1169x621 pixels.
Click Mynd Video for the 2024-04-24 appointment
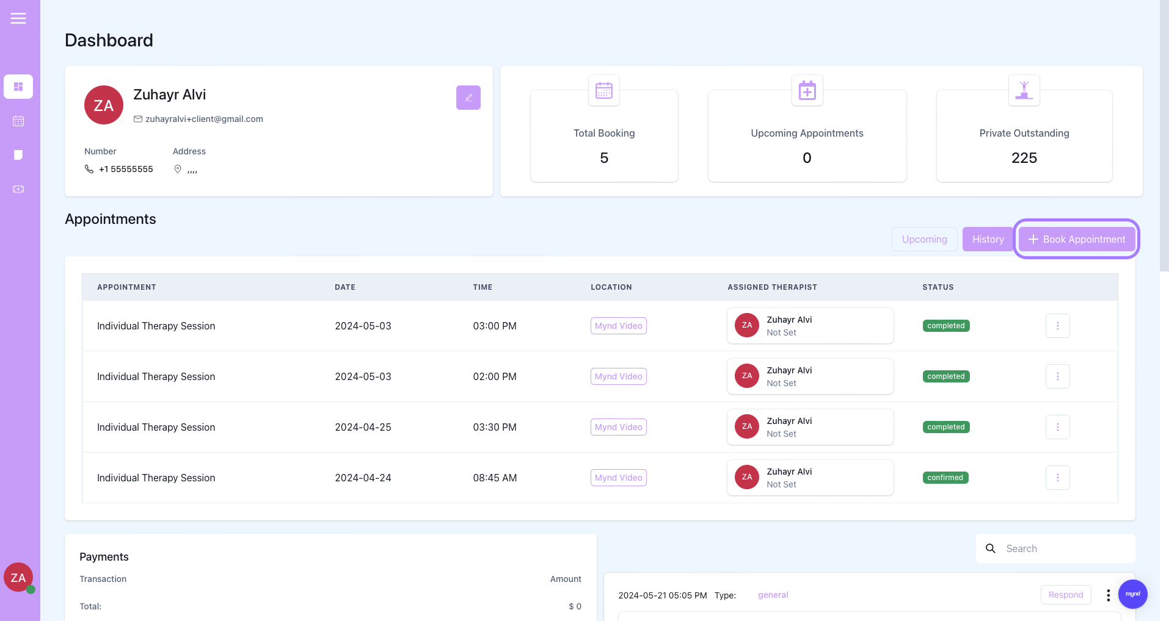click(x=619, y=478)
